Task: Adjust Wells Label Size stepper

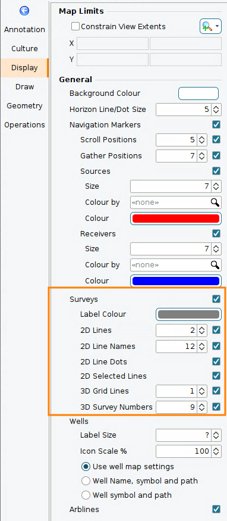Action: (216, 435)
